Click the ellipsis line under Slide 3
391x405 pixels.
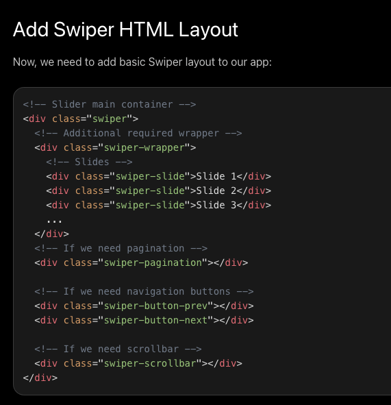(x=54, y=221)
